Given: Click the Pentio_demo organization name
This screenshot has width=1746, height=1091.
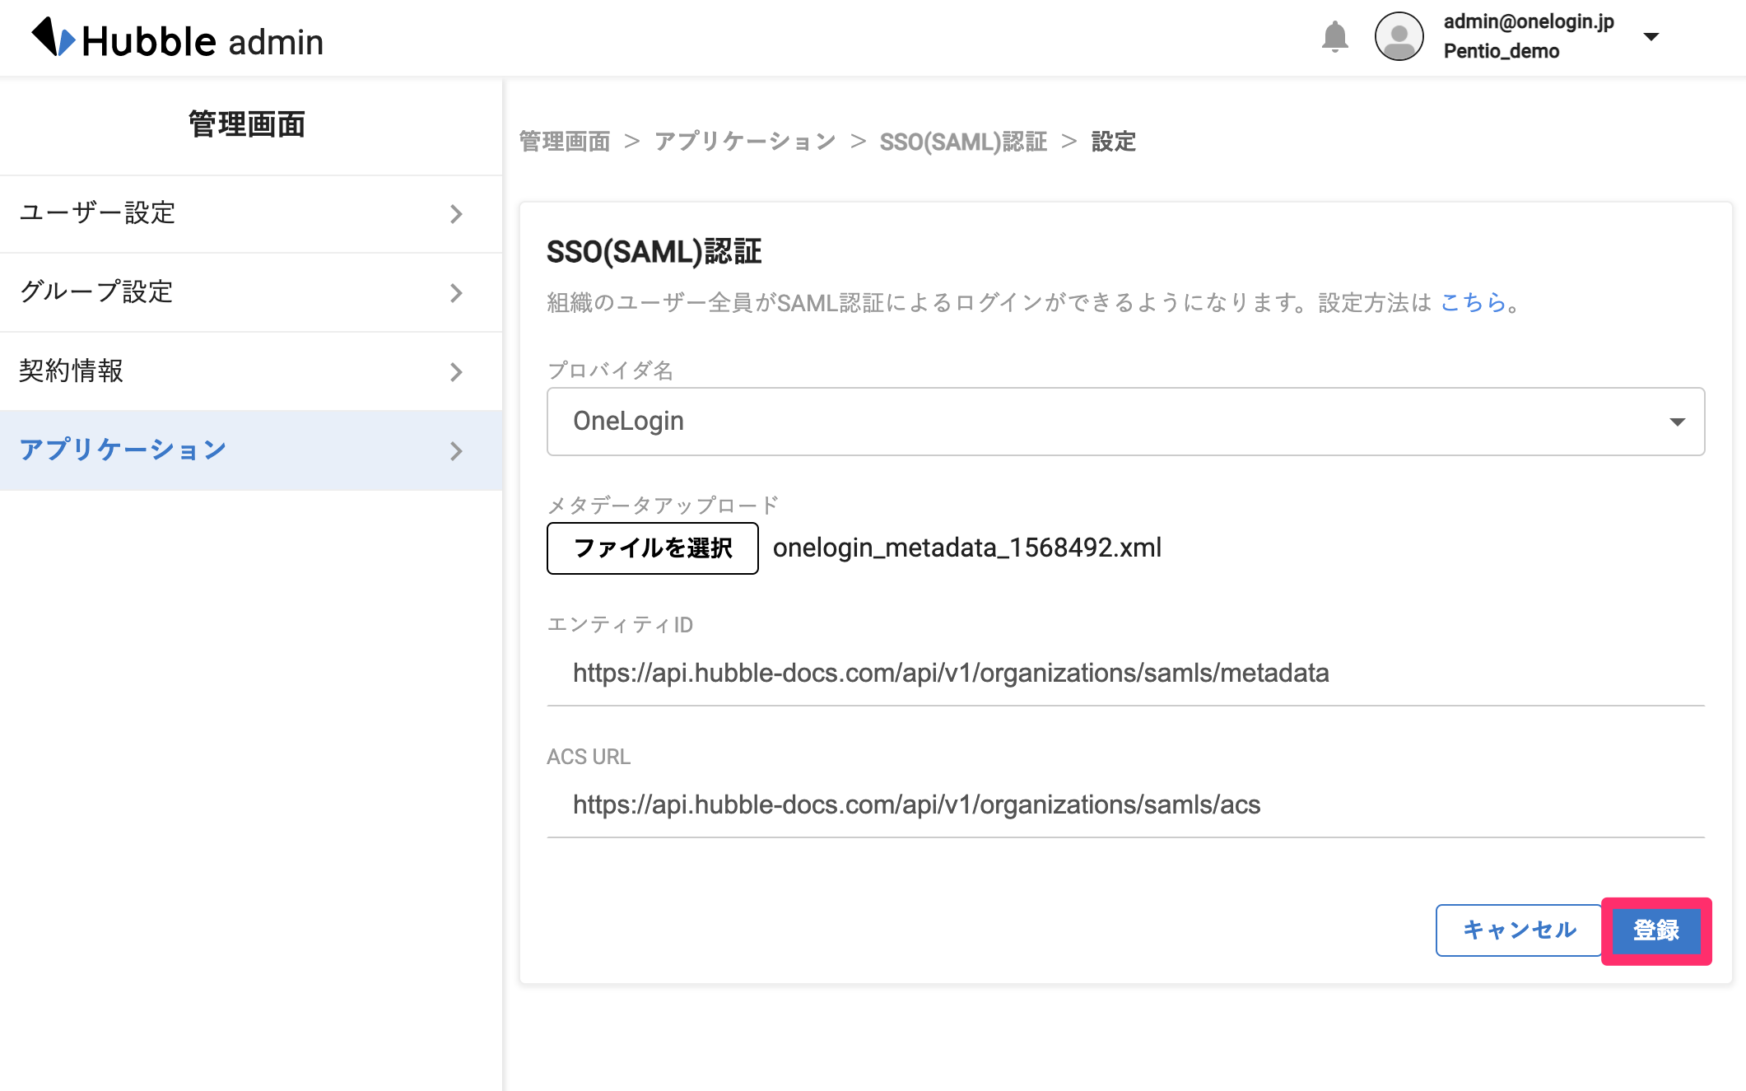Looking at the screenshot, I should click(1502, 52).
